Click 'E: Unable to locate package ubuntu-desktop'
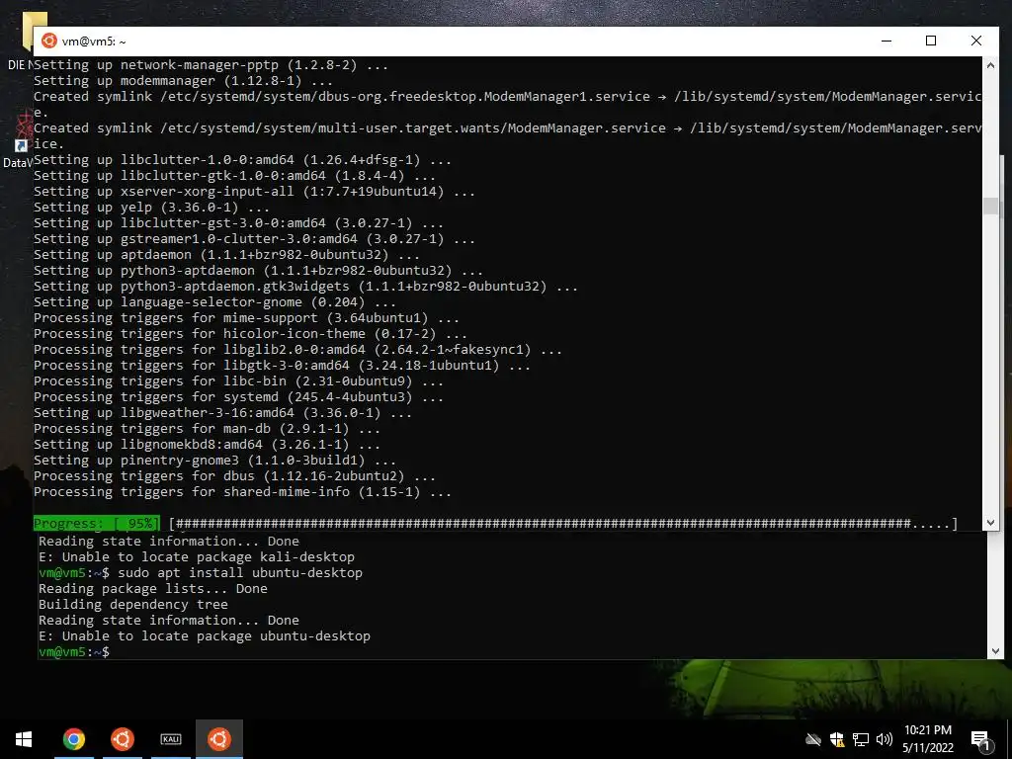Image resolution: width=1012 pixels, height=759 pixels. pyautogui.click(x=205, y=636)
